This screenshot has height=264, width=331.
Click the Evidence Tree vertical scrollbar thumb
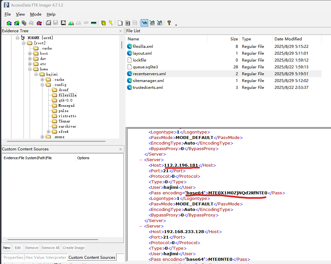[121, 45]
